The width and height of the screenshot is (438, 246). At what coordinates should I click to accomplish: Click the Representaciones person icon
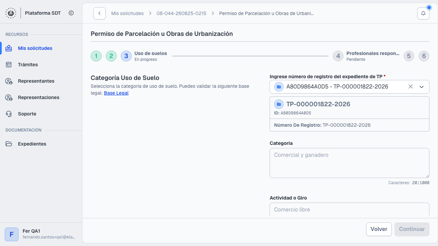click(9, 97)
